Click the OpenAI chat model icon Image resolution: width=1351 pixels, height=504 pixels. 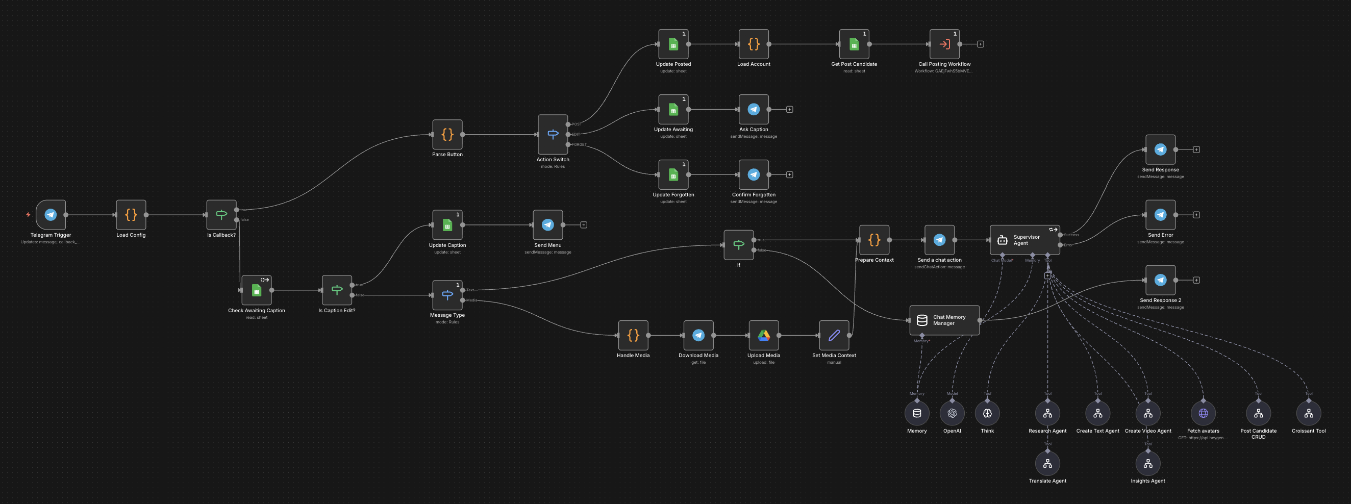pos(952,413)
